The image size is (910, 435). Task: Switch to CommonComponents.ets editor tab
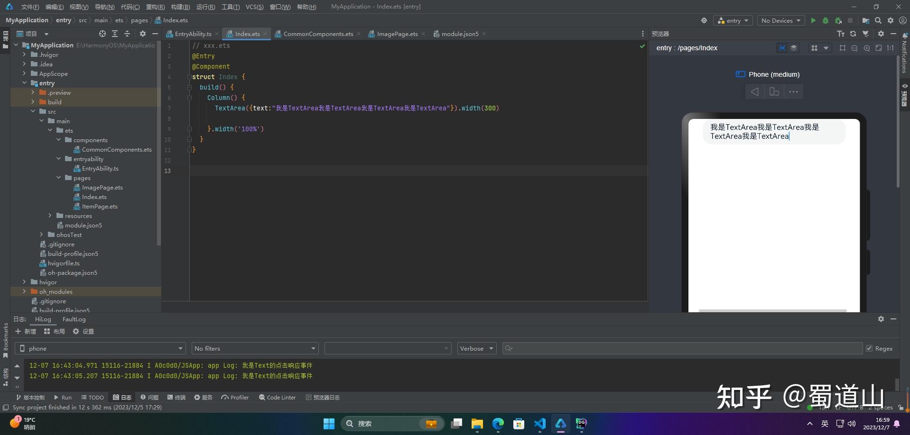coord(318,34)
